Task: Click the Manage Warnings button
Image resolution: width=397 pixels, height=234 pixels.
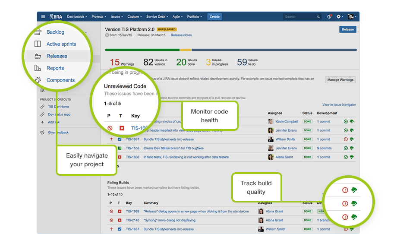Action: [340, 80]
